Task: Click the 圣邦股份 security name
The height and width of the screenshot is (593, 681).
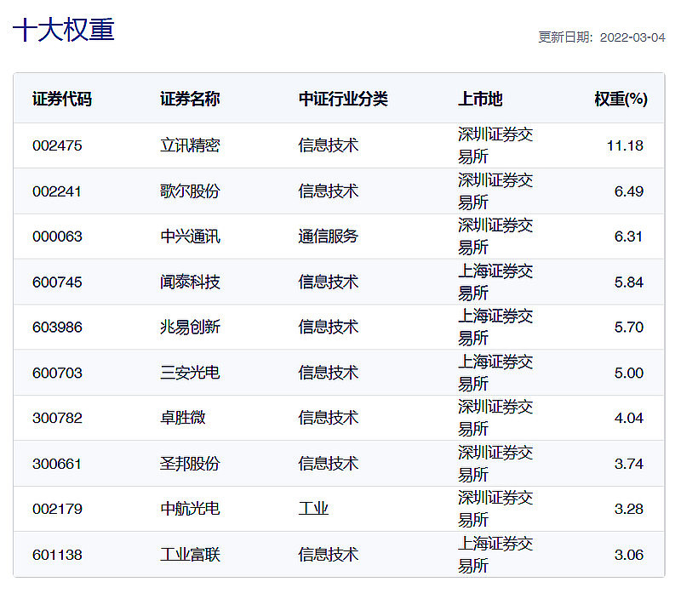Action: pyautogui.click(x=190, y=464)
